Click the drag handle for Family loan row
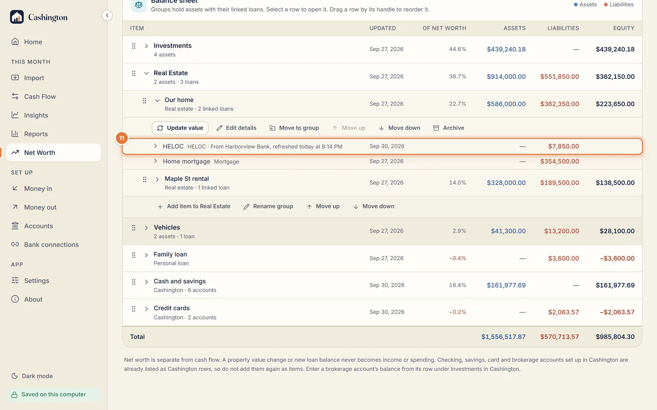 click(x=134, y=255)
